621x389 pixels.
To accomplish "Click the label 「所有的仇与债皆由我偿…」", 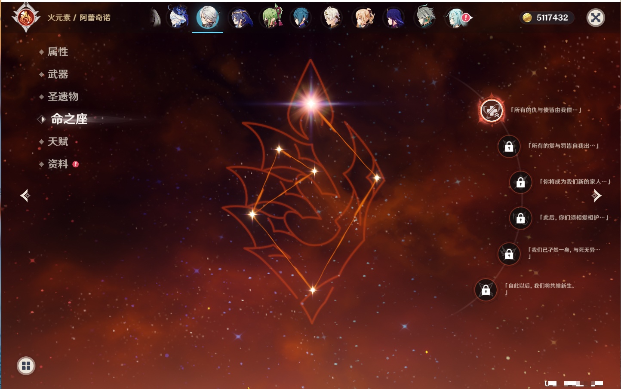I will click(x=546, y=110).
